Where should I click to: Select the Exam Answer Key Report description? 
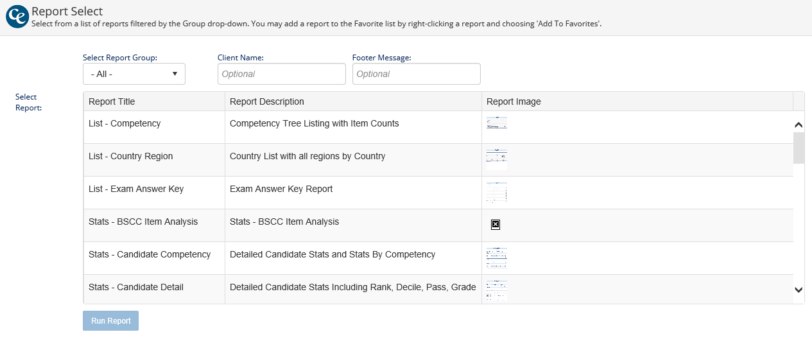coord(281,189)
